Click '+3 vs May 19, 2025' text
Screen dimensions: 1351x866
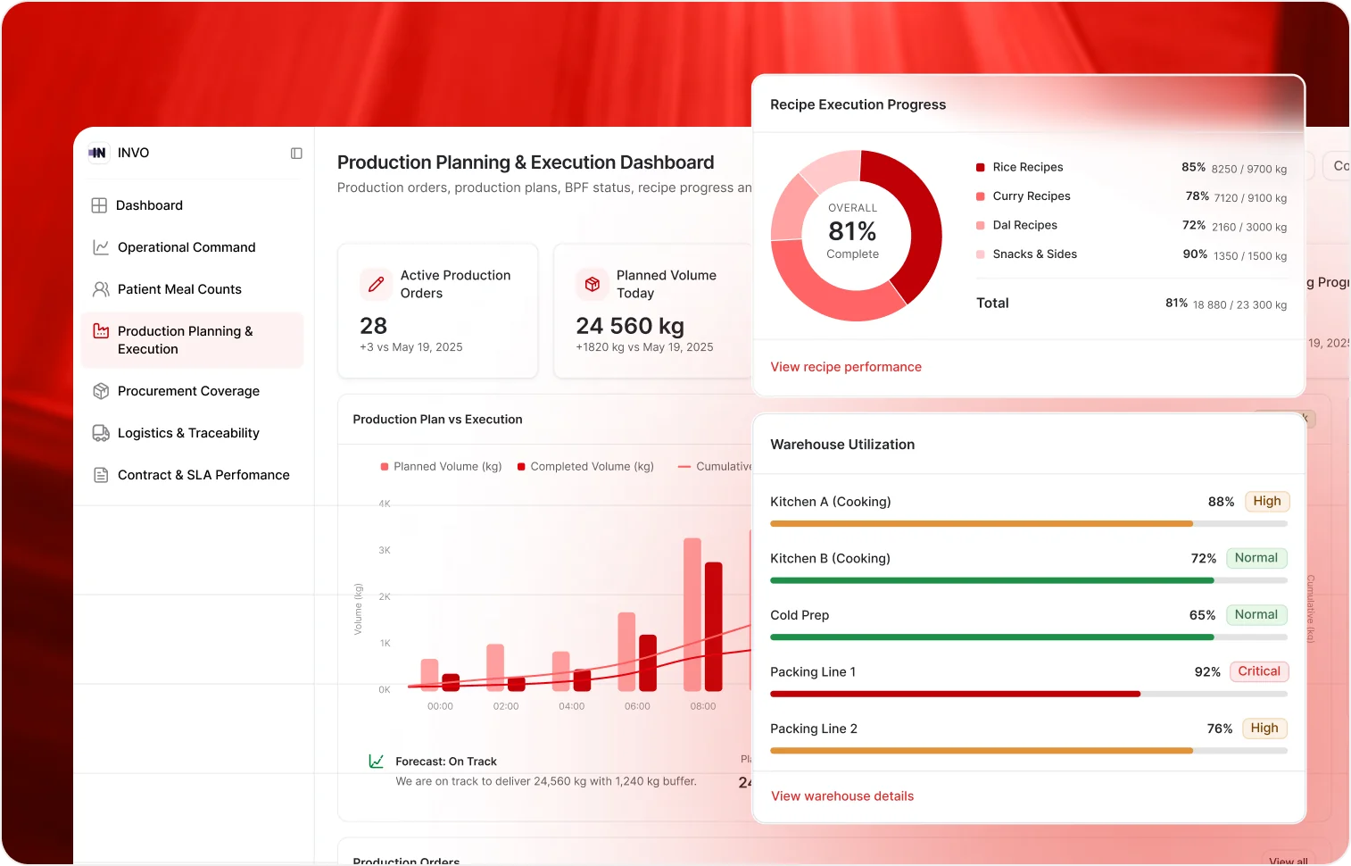click(411, 347)
